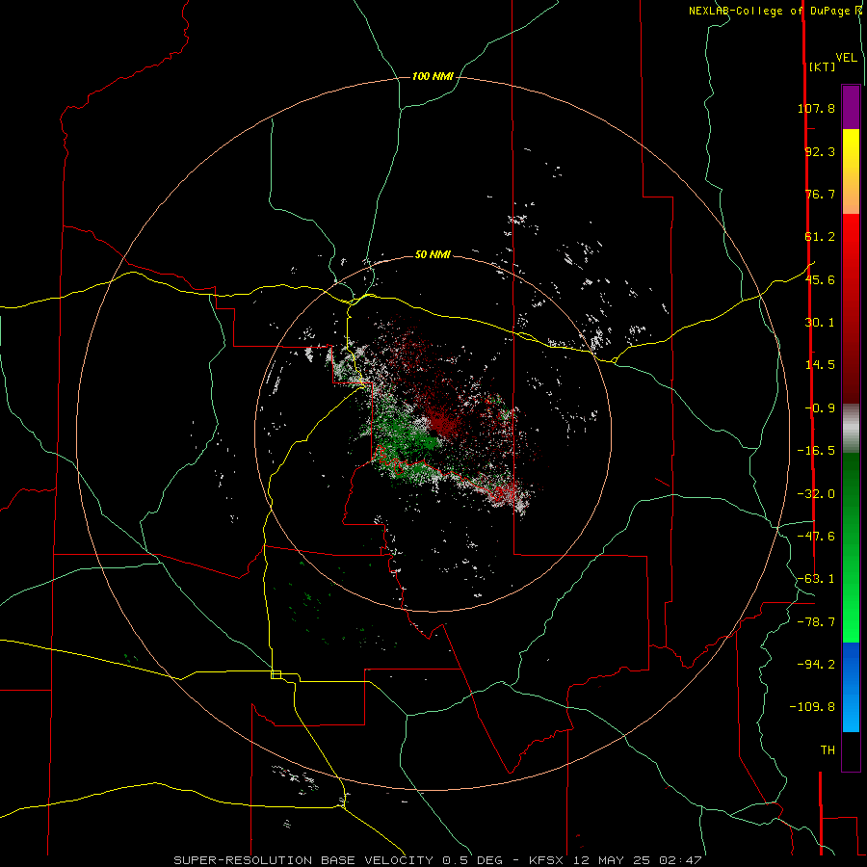Select the -78.7 scale value
This screenshot has width=867, height=867.
[816, 622]
